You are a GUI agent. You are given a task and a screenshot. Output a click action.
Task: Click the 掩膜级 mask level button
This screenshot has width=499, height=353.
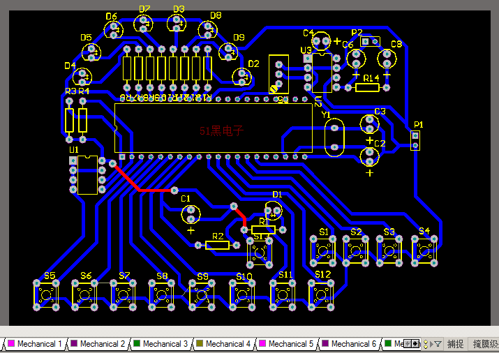pos(485,344)
